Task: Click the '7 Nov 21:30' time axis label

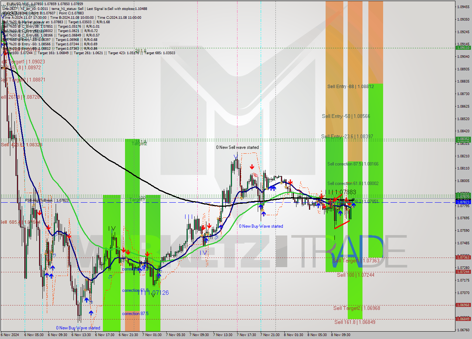Action: point(270,335)
